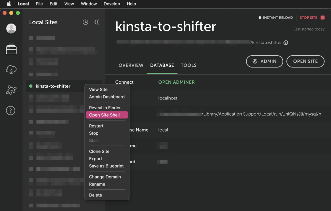Choose View Site from context menu
Image resolution: width=331 pixels, height=211 pixels.
coord(107,90)
